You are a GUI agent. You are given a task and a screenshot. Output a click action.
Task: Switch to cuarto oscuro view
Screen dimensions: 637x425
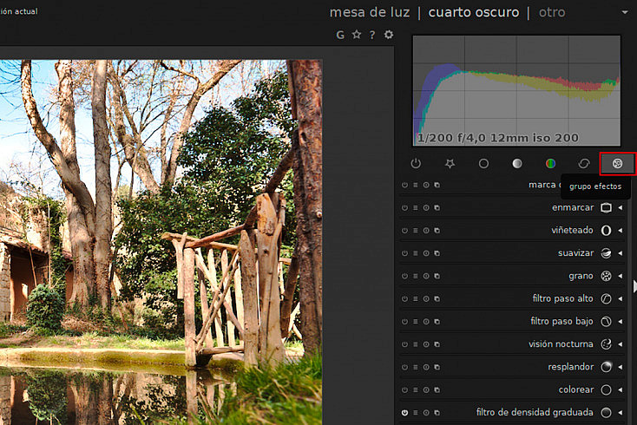(474, 13)
